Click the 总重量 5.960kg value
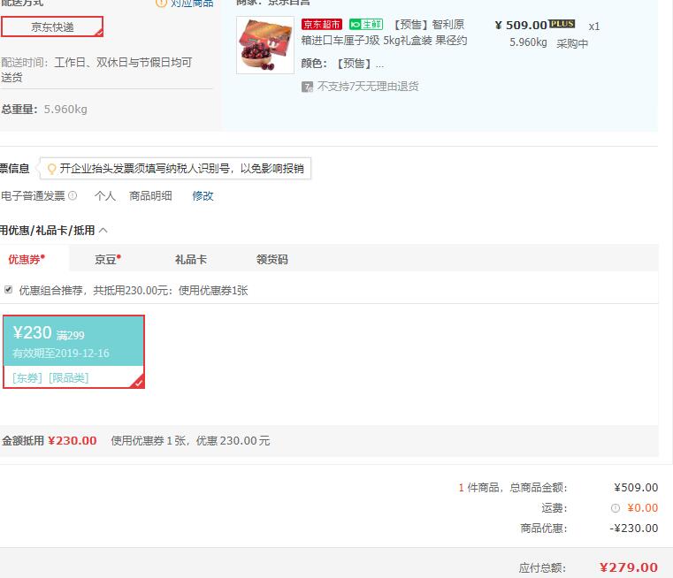Image resolution: width=673 pixels, height=578 pixels. 65,110
